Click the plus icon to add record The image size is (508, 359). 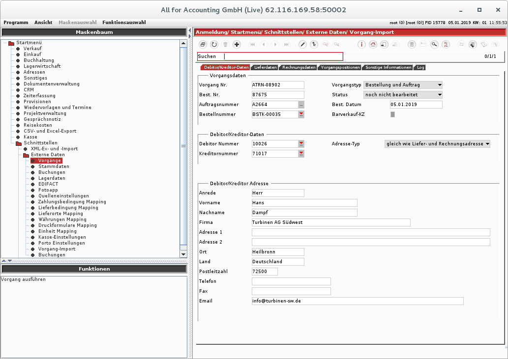tap(237, 45)
